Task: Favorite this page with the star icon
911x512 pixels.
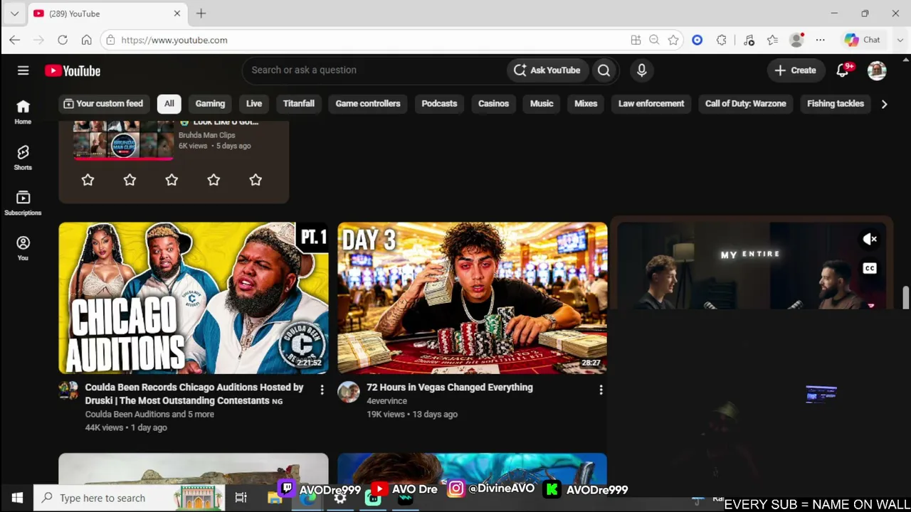Action: pos(673,40)
